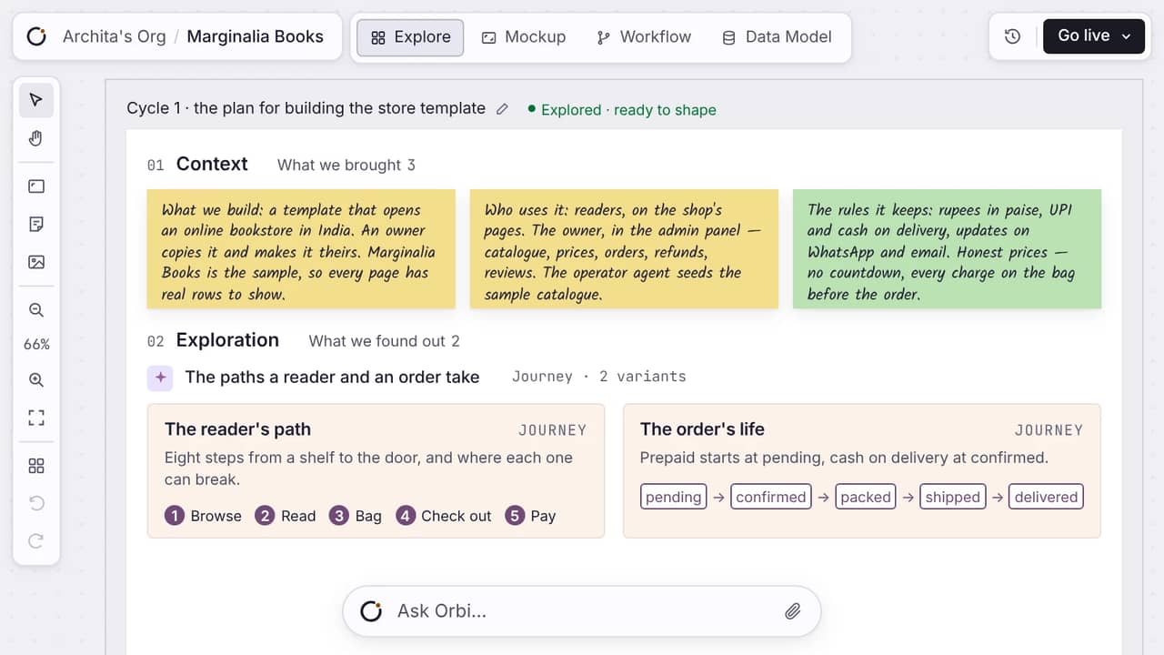The width and height of the screenshot is (1164, 655).
Task: Click the Cycle 1 plan title text
Action: pos(306,108)
